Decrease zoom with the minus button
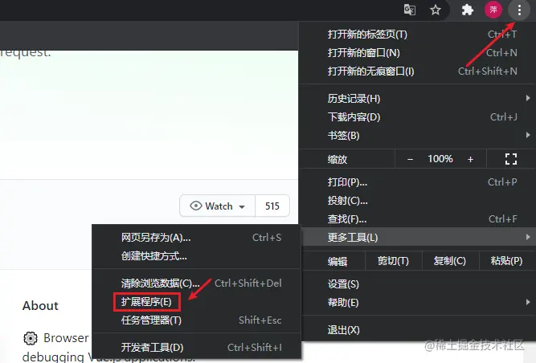This screenshot has height=363, width=536. (x=410, y=159)
